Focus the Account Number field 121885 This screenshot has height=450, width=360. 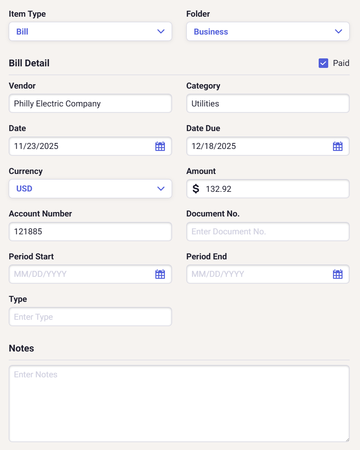click(90, 232)
